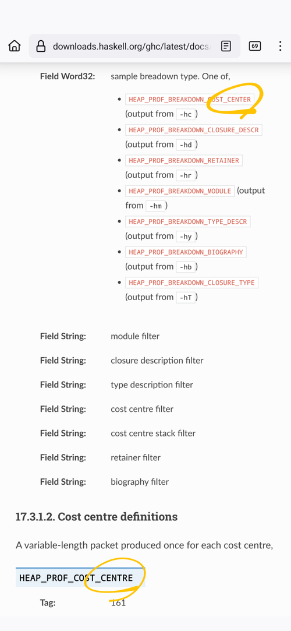
Task: Click the -hm option flag
Action: pyautogui.click(x=155, y=206)
